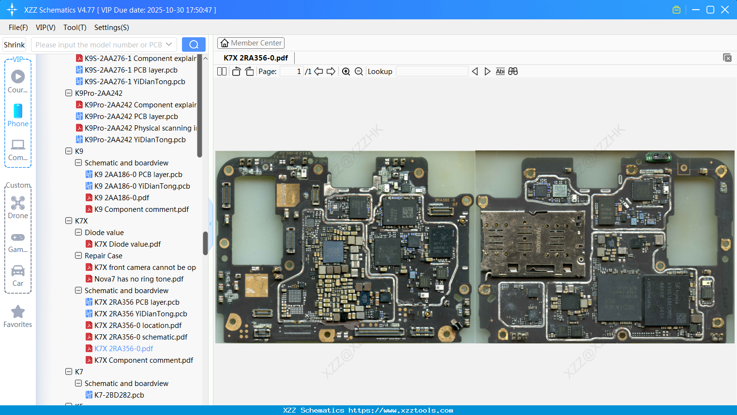Collapse the Repair Case group
Screen dimensions: 737x415
point(78,255)
